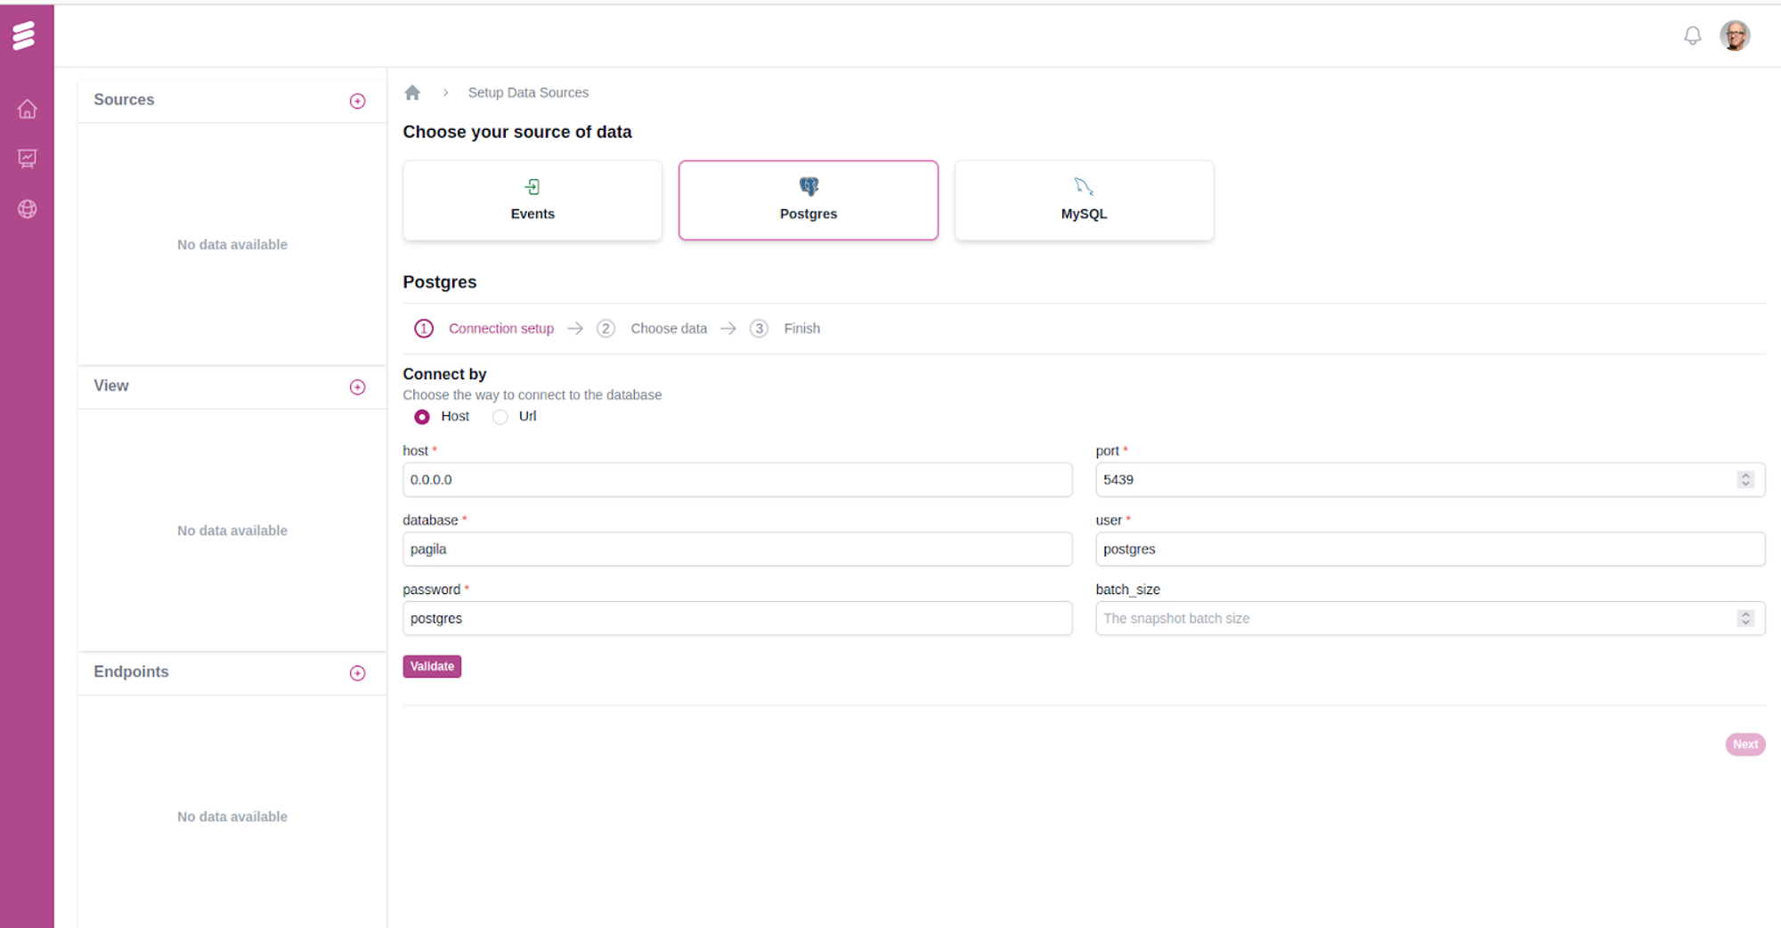
Task: Click the database input field
Action: [x=736, y=549]
